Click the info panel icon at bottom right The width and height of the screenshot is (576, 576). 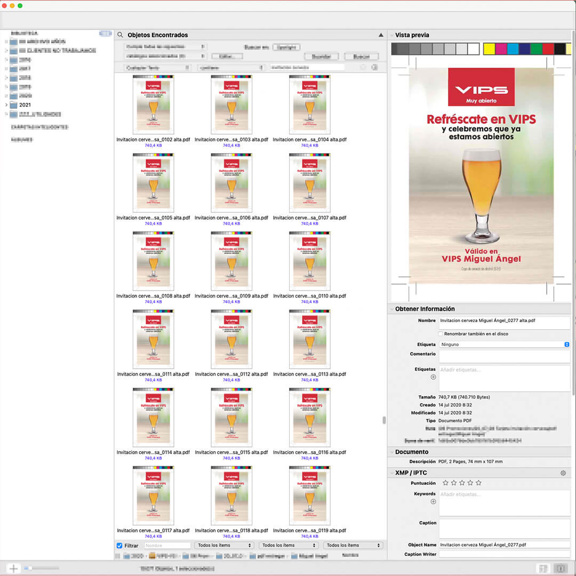[x=560, y=569]
